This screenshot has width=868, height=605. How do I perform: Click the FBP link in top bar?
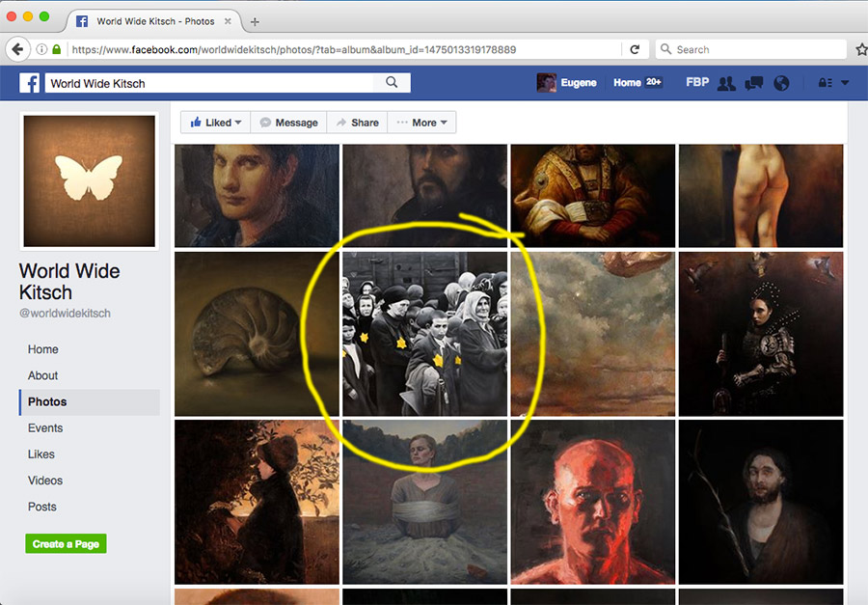(697, 82)
